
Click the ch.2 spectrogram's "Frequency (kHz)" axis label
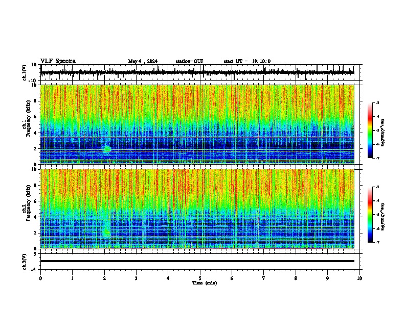28,203
